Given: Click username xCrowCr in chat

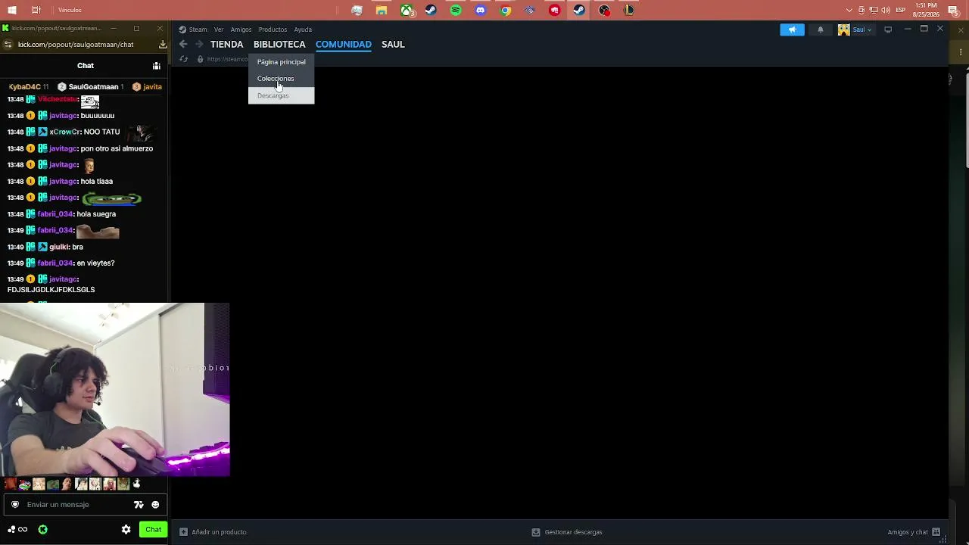Looking at the screenshot, I should click(65, 132).
